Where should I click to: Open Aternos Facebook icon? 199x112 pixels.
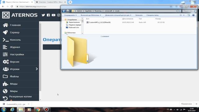pyautogui.click(x=49, y=15)
